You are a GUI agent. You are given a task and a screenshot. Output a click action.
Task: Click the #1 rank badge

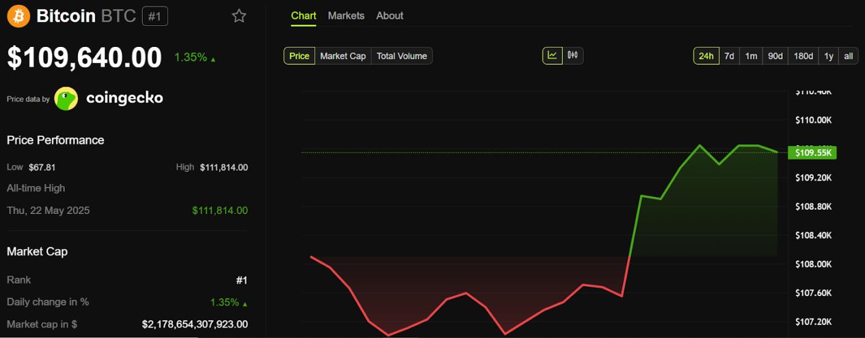click(154, 16)
